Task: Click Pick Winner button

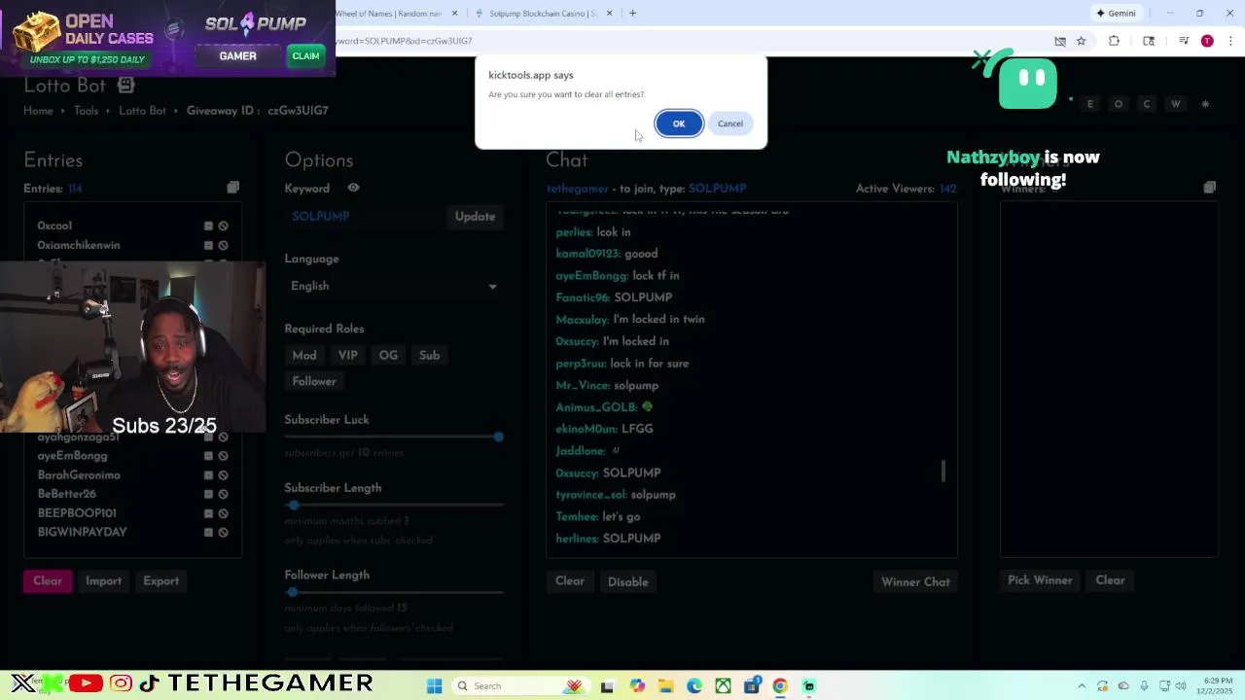Action: pyautogui.click(x=1040, y=580)
